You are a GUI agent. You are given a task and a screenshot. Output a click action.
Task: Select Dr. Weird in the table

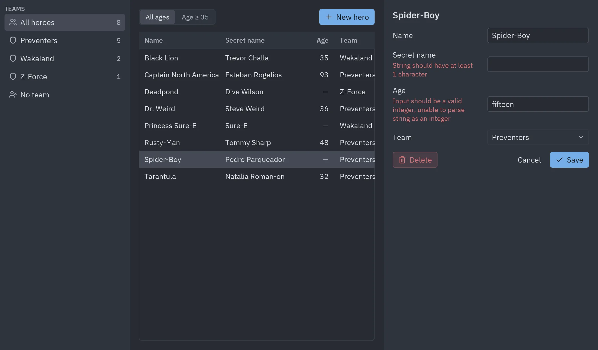click(257, 108)
